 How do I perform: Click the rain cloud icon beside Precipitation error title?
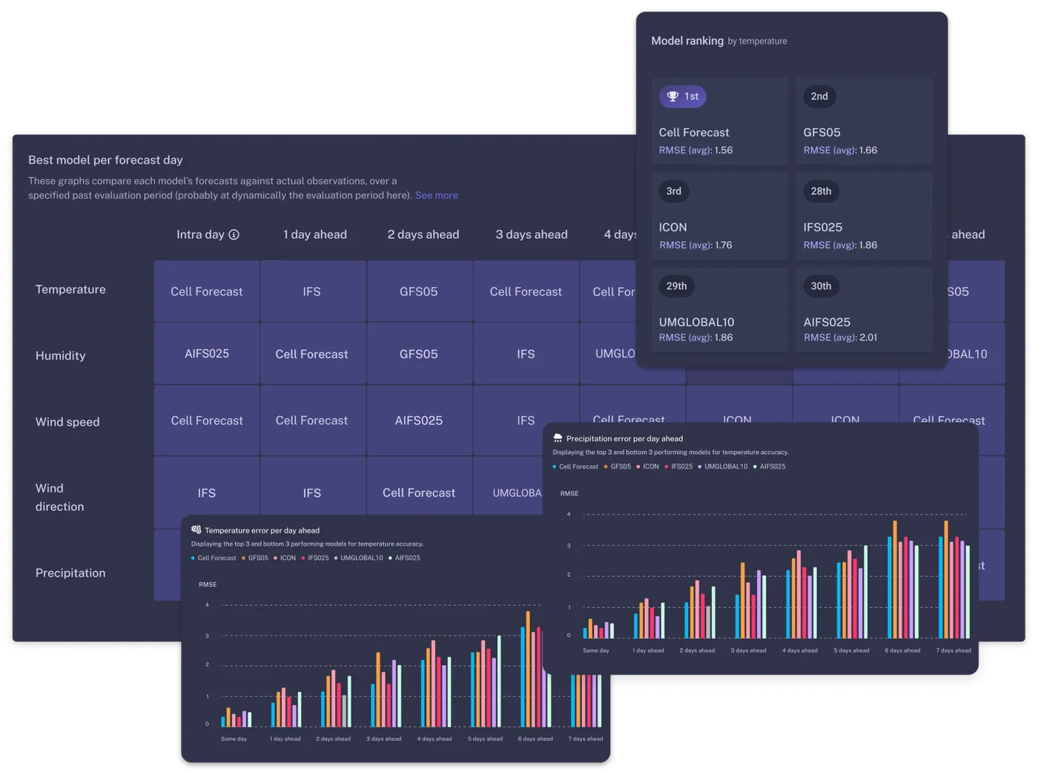click(558, 438)
